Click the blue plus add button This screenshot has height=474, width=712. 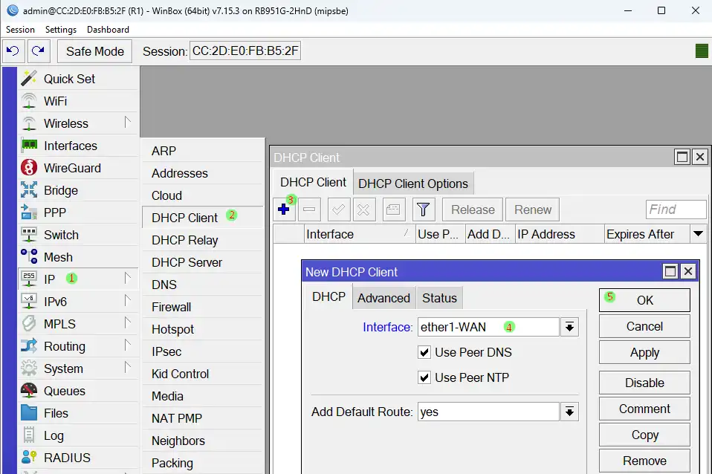[x=283, y=210]
